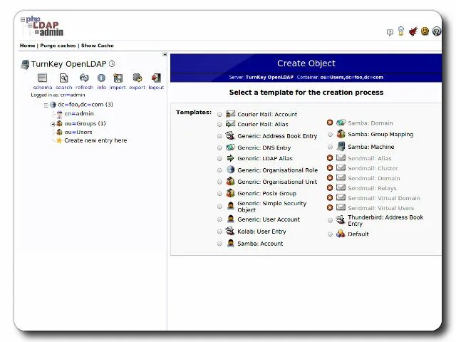
Task: Click the Generic: Organisational Role globe icon
Action: pos(231,170)
